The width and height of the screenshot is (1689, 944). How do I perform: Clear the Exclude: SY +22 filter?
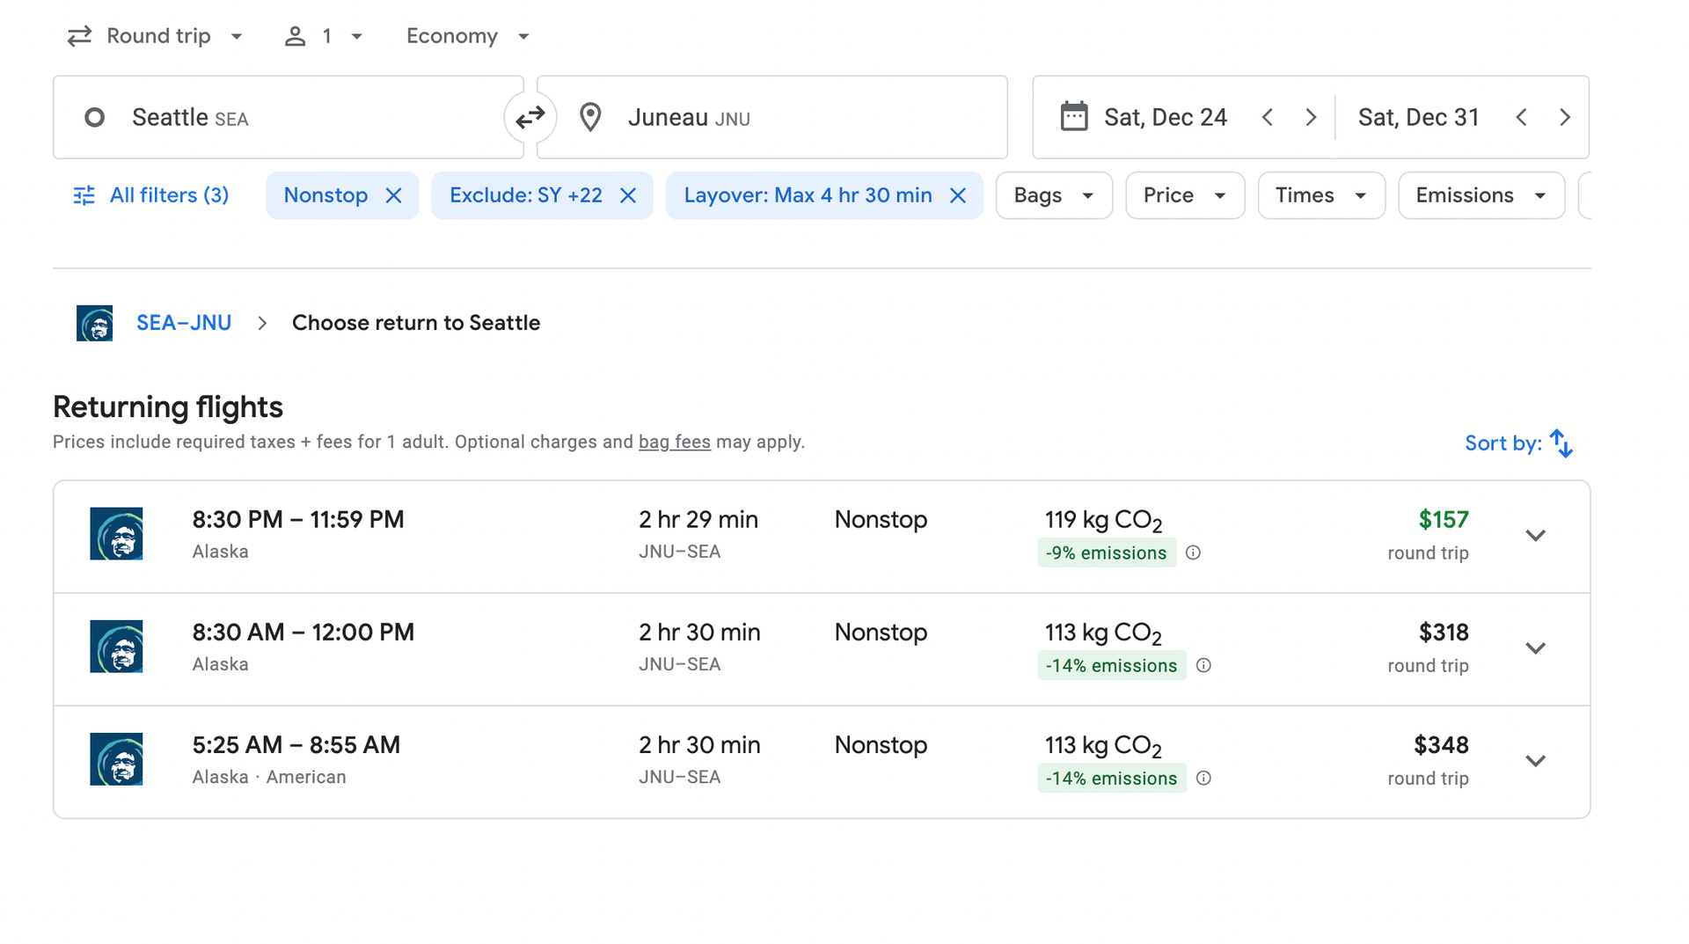tap(628, 195)
